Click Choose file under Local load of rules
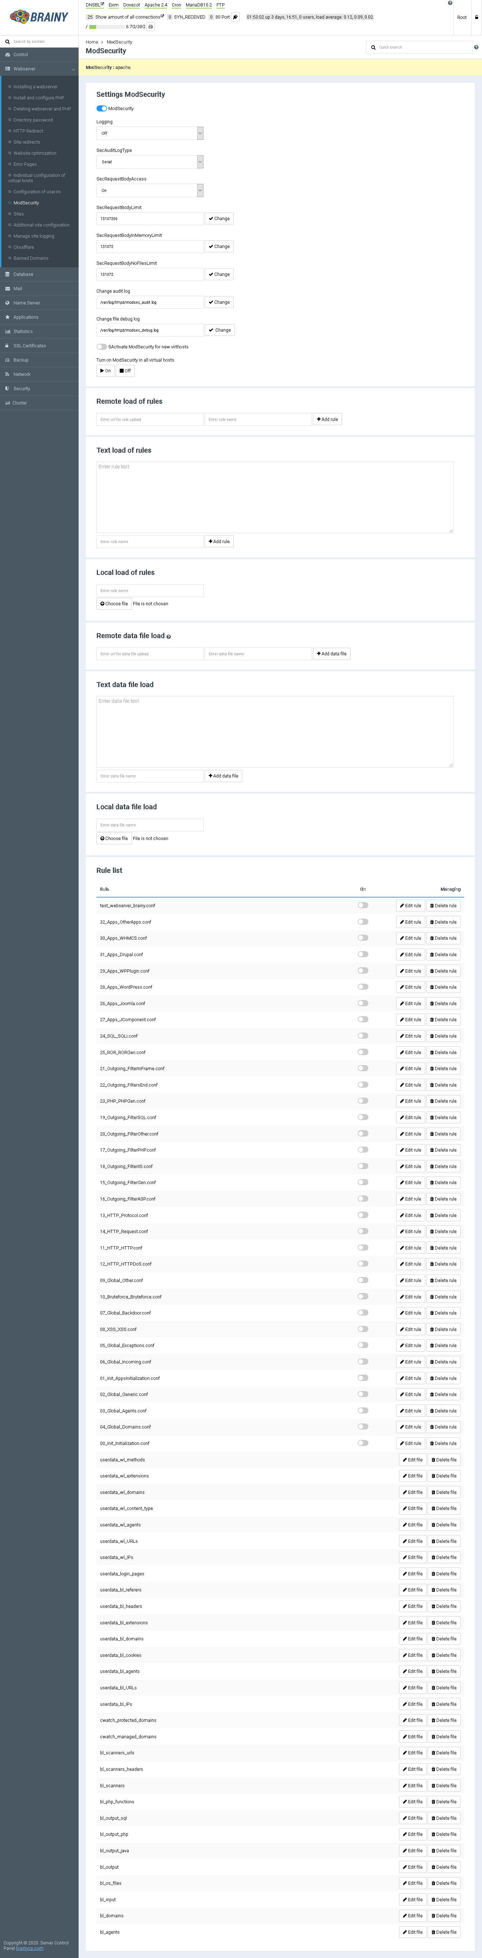Screen dimensions: 482x1958 [x=114, y=604]
